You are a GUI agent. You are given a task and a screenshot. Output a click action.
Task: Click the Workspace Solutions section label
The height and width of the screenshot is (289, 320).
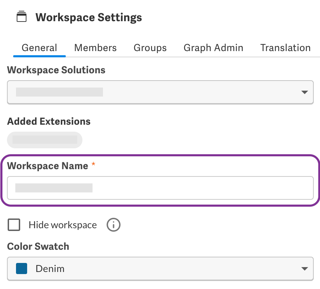pos(56,70)
